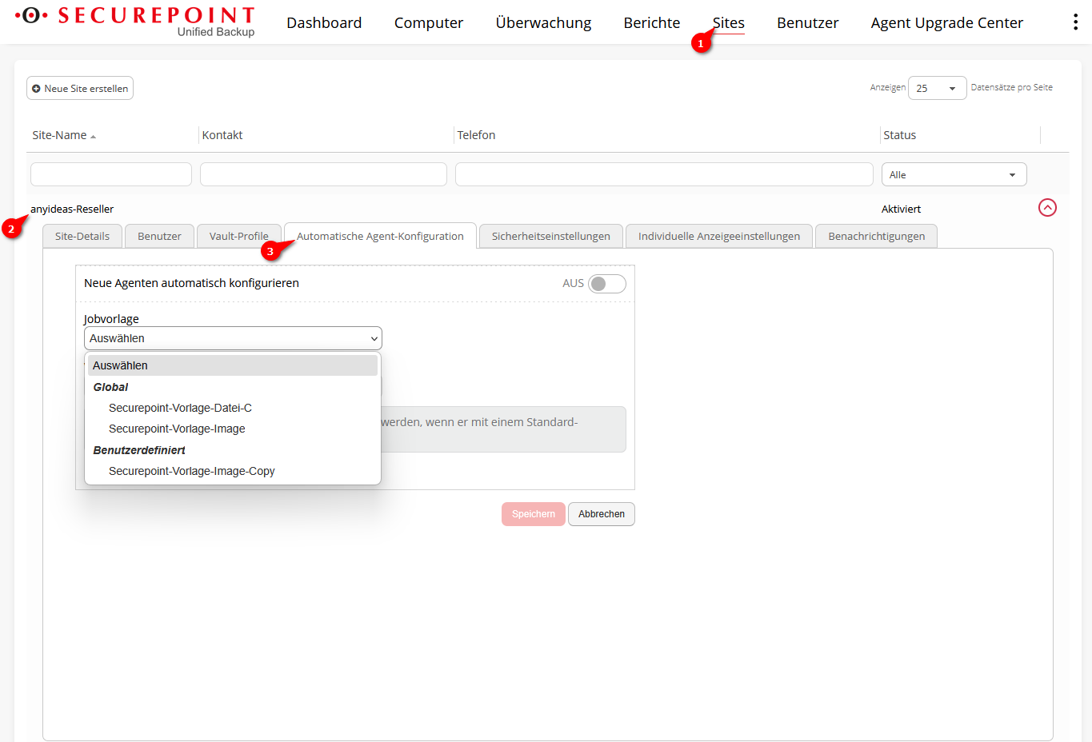Click the Kontakt filter input field
Viewport: 1092px width, 742px height.
(x=323, y=174)
